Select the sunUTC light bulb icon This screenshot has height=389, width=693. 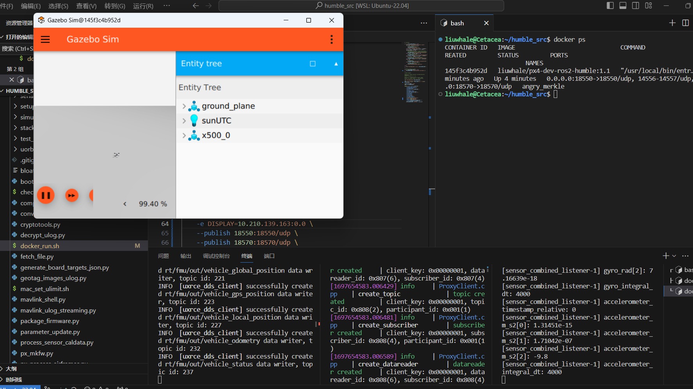(194, 121)
